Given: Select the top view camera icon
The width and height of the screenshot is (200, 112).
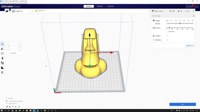Looking at the screenshot, I should (13, 107).
